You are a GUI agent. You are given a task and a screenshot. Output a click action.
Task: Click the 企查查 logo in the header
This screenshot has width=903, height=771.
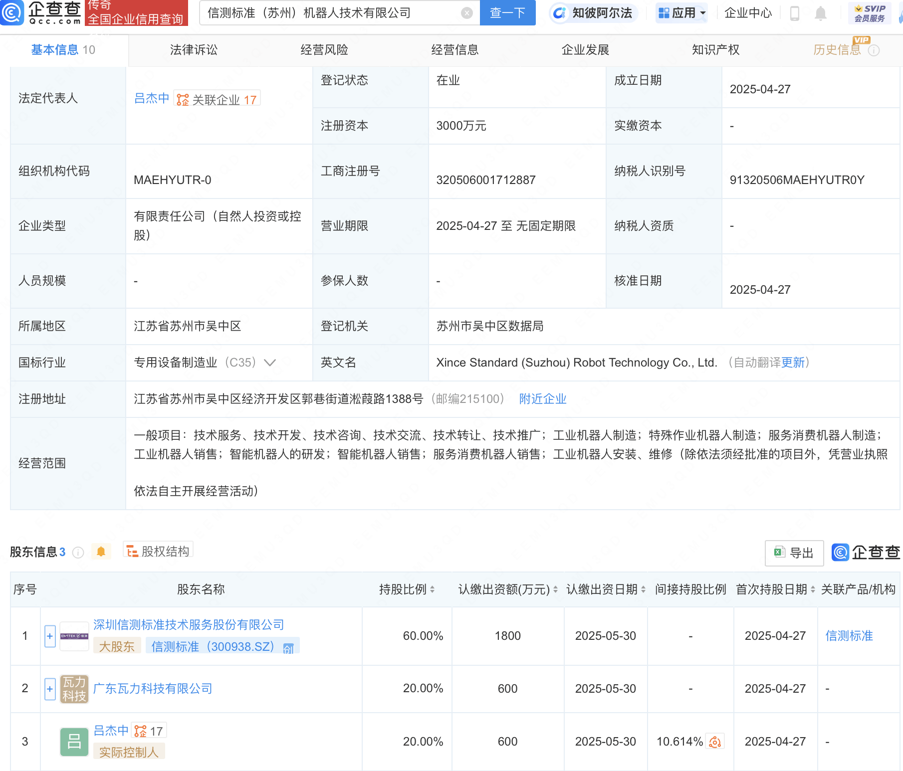(x=41, y=13)
